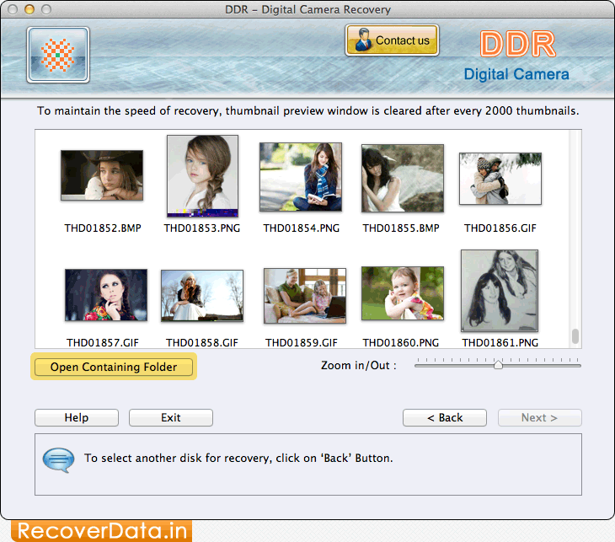615x542 pixels.
Task: Click the Zoom in/Out slider handle
Action: [498, 365]
